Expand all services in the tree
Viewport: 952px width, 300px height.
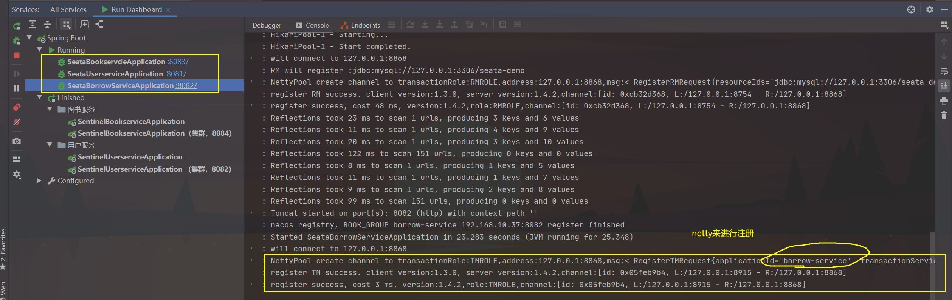pos(33,24)
